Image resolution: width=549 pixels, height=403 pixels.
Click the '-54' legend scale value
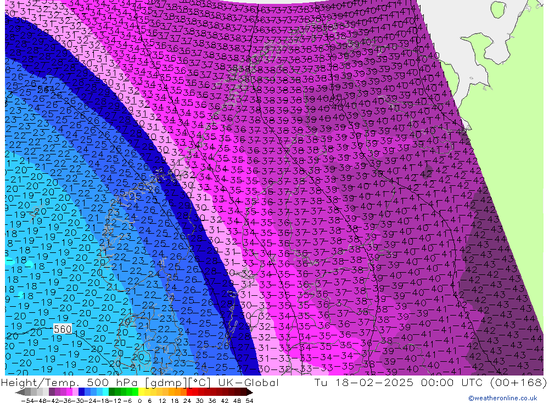point(27,401)
